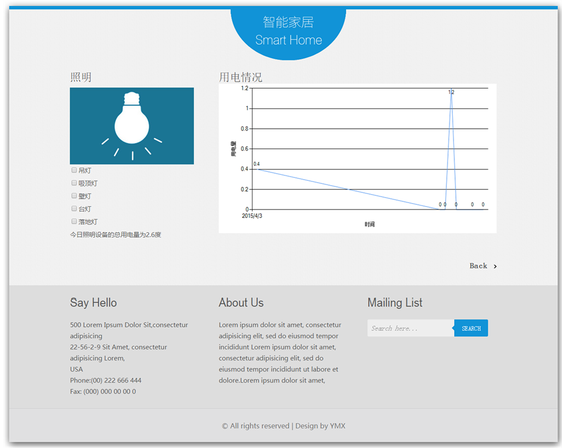Enable the 吊灯 checkbox
The image size is (562, 448).
[x=74, y=170]
